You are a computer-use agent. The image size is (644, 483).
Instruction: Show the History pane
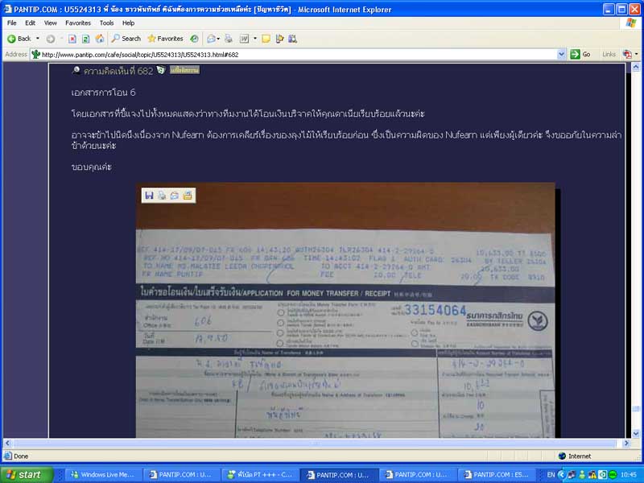click(x=194, y=39)
